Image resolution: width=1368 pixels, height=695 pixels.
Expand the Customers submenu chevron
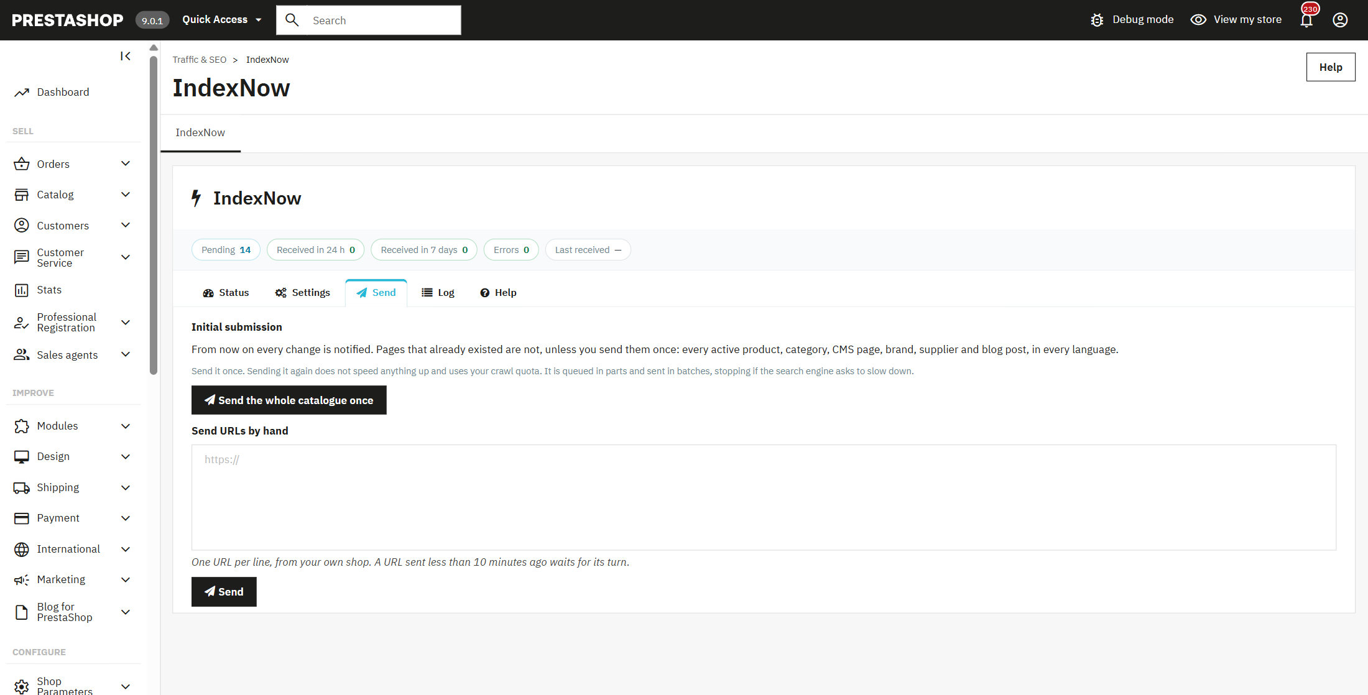point(126,225)
